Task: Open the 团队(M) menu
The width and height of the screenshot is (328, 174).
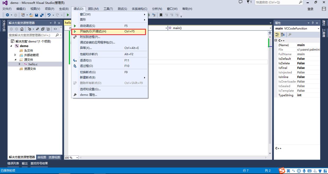Action: click(x=93, y=9)
